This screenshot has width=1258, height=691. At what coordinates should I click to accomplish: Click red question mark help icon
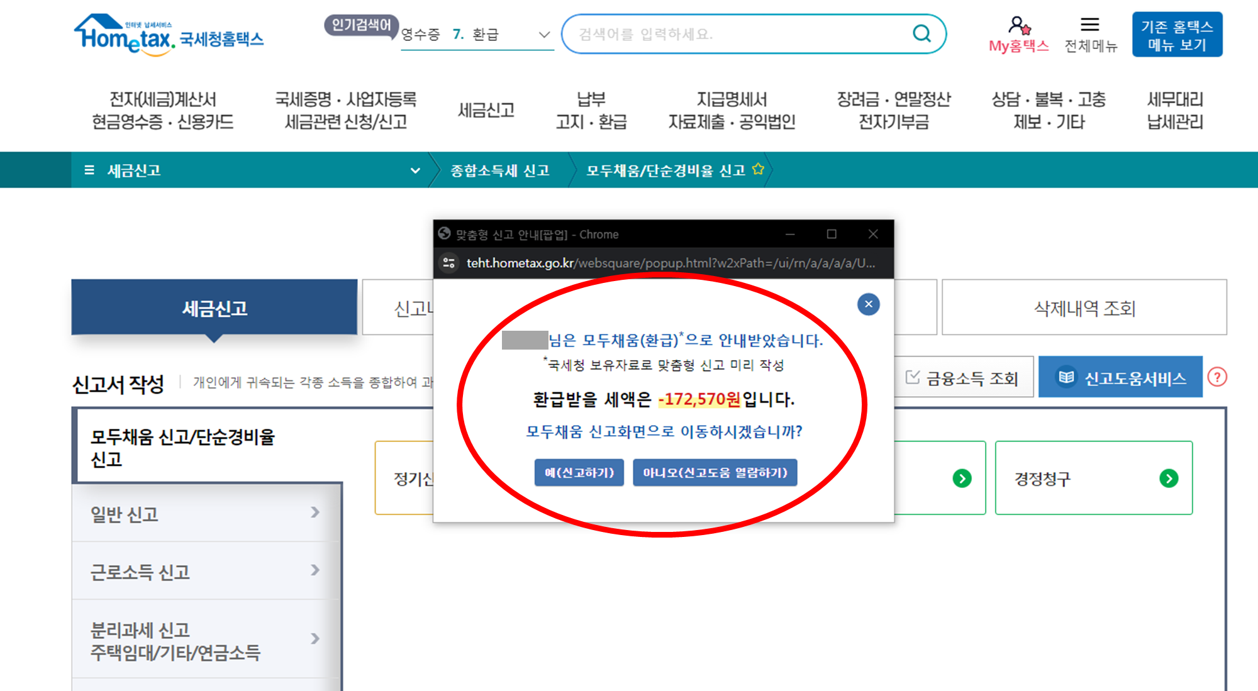(x=1217, y=377)
